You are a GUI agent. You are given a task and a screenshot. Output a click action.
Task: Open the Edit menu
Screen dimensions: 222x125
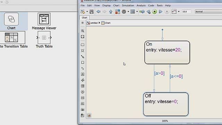coord(89,6)
